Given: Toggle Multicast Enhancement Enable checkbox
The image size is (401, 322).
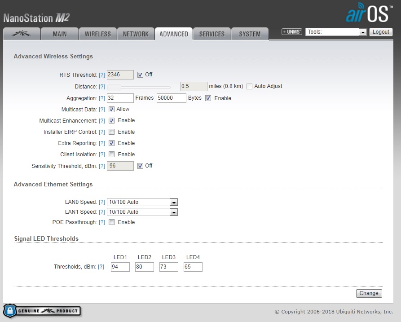Looking at the screenshot, I should 111,120.
